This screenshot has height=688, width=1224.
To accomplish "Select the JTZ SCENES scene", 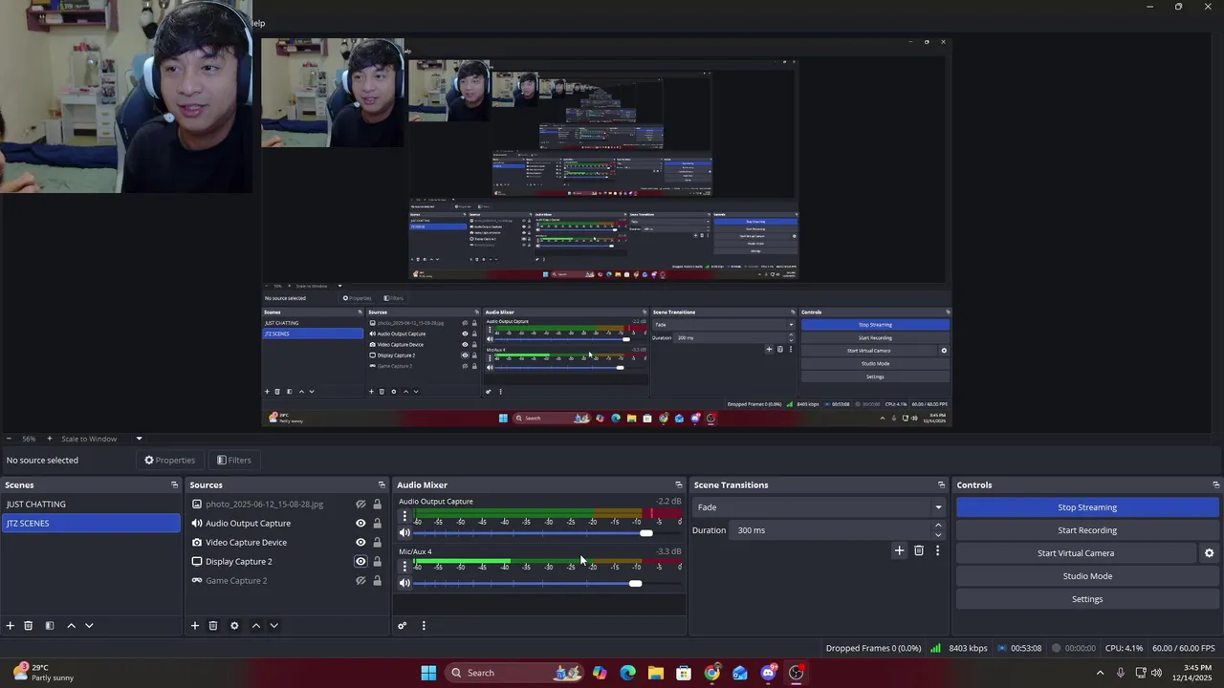I will coord(91,524).
